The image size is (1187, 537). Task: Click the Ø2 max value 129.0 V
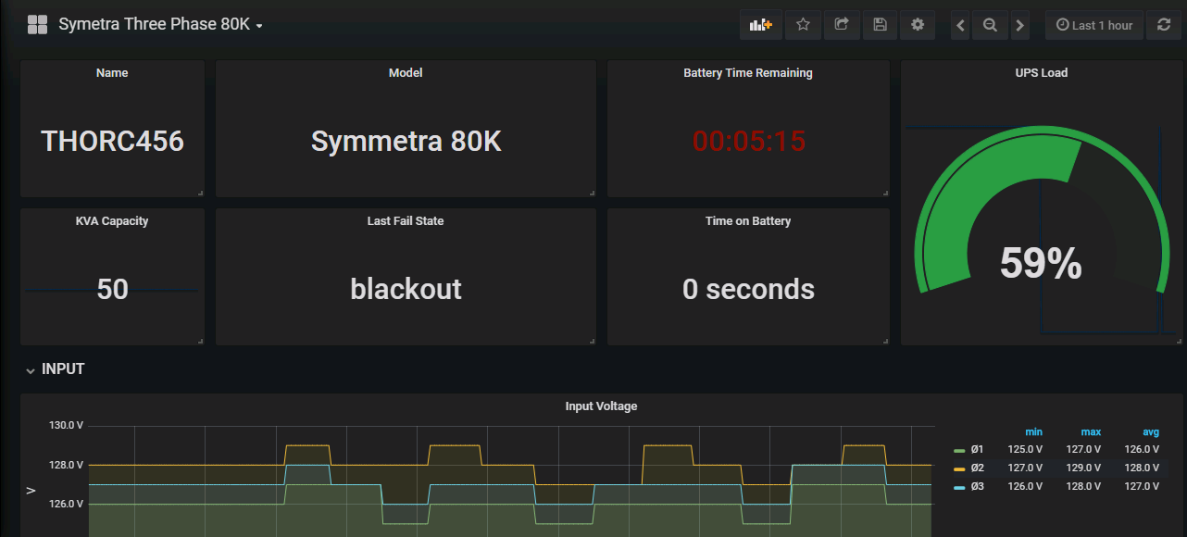[x=1083, y=468]
